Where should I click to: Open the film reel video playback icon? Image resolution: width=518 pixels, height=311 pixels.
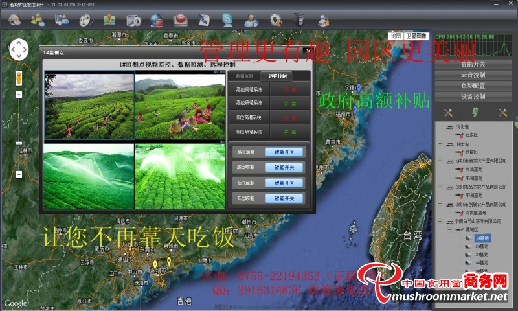(x=85, y=20)
